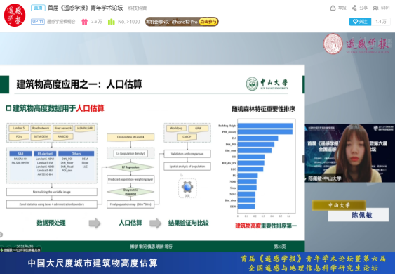Screen dimensions: 395x274
Task: Click the pink gift icon
Action: [x=84, y=22]
